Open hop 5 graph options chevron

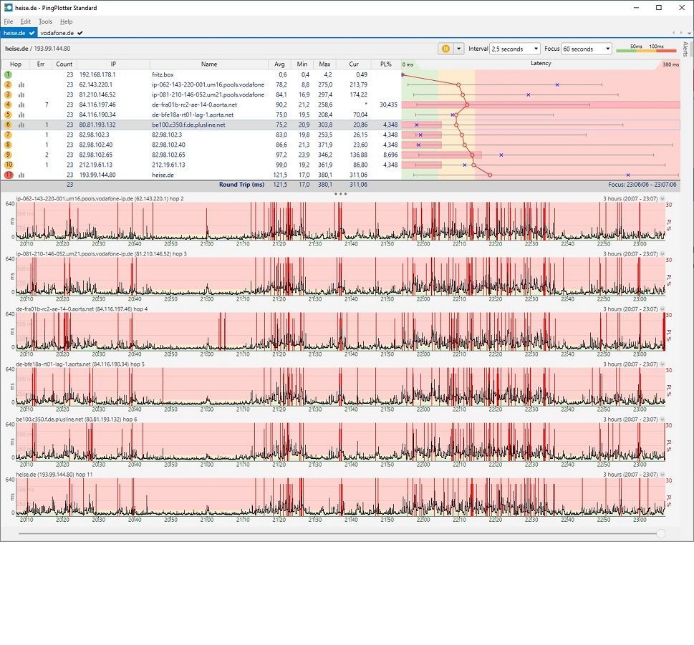(662, 364)
